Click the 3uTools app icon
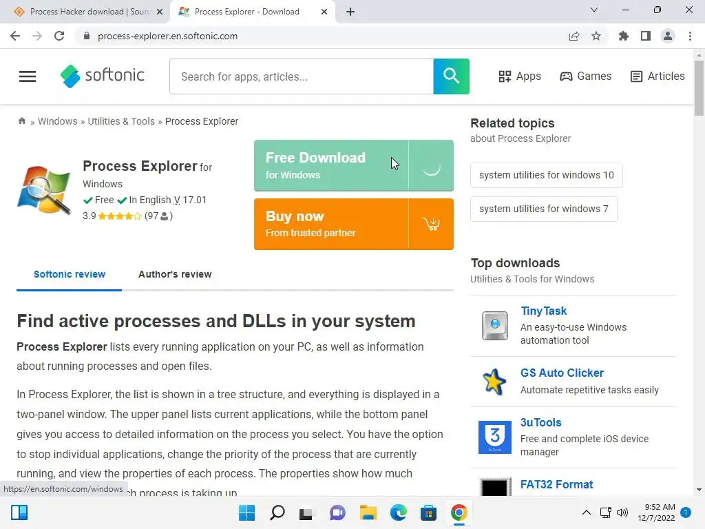This screenshot has height=529, width=705. 494,437
